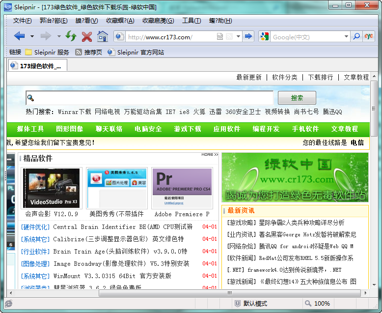Click the RSS feed icon in address bar
Image resolution: width=382 pixels, height=313 pixels.
229,37
